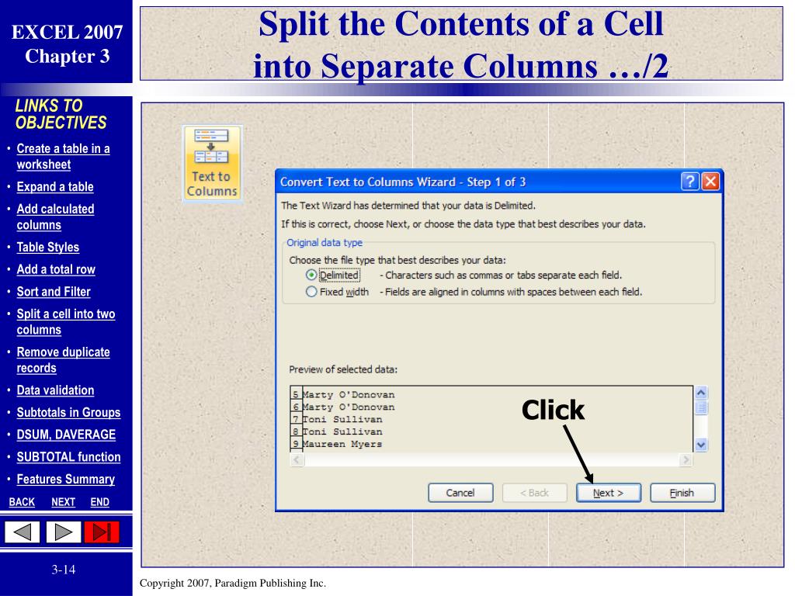
Task: Open the Expand a table link
Action: tap(55, 186)
